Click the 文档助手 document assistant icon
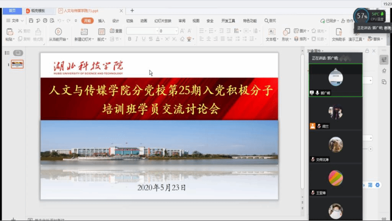Screen dimensions: 392x221 point(339,32)
